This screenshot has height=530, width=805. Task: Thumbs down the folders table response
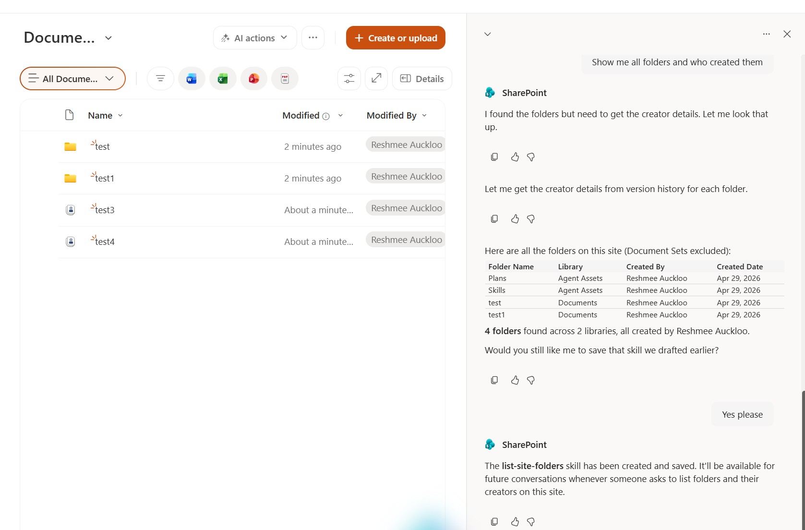pyautogui.click(x=531, y=380)
